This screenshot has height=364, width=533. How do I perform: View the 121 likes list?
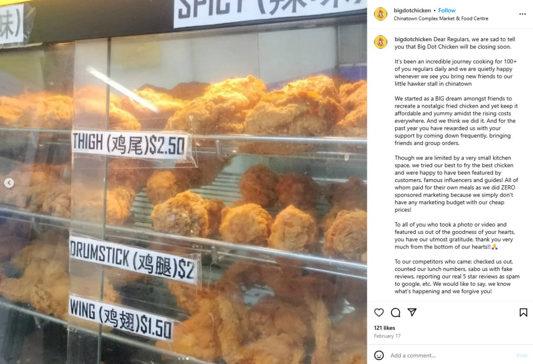(384, 328)
